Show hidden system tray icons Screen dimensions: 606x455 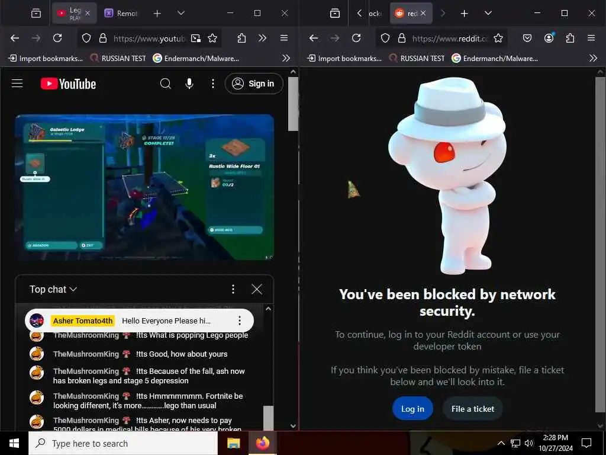[x=501, y=443]
